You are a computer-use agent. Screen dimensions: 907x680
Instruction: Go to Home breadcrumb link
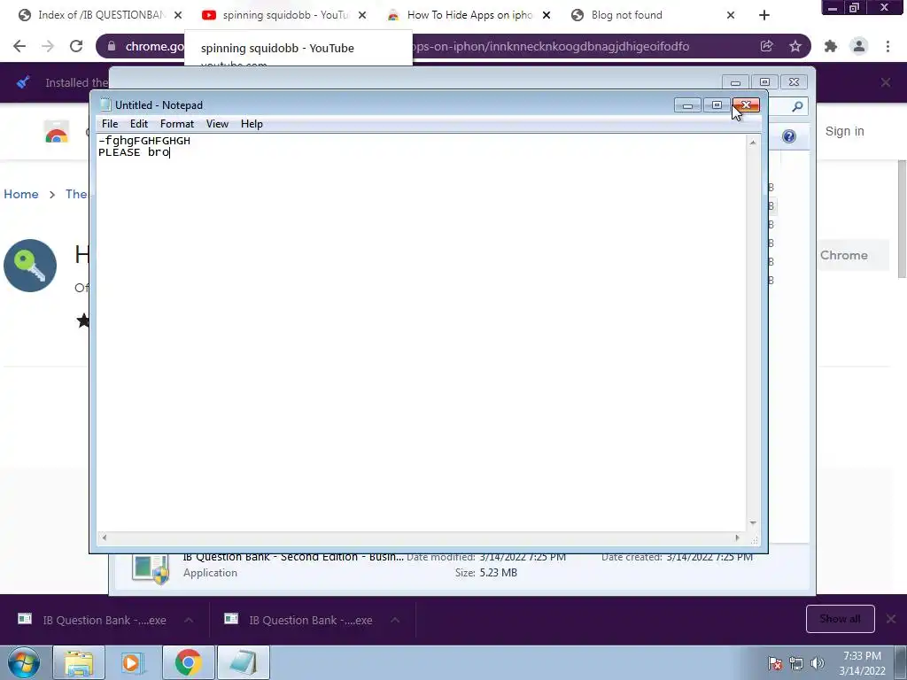tap(21, 194)
